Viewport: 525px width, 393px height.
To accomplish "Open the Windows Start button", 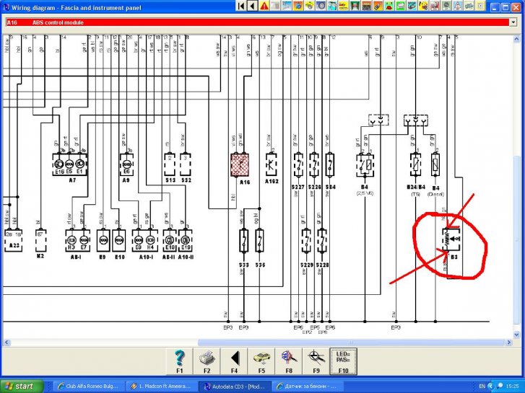I will tap(20, 386).
